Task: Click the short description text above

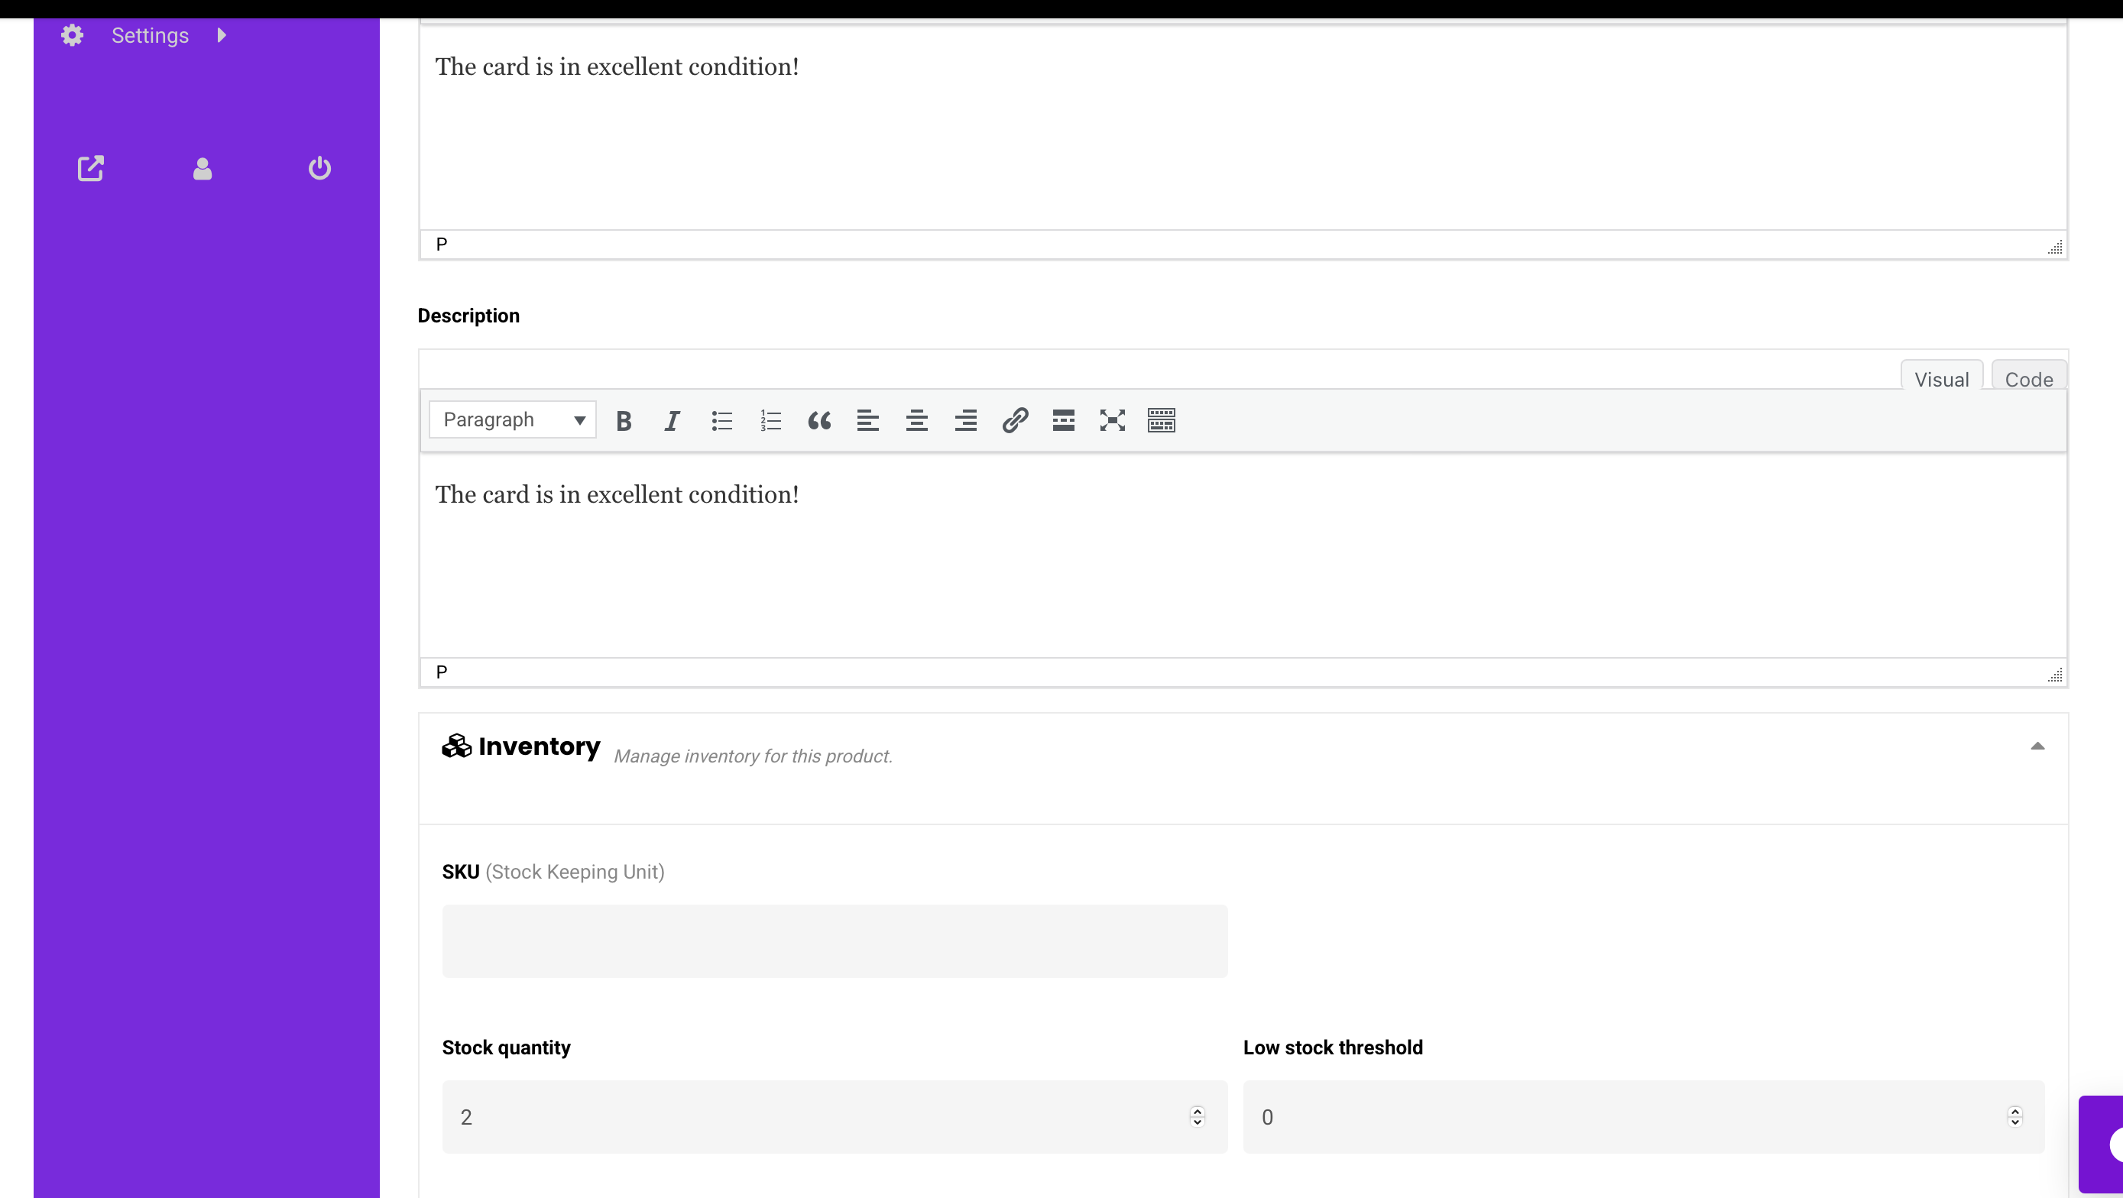Action: 617,66
